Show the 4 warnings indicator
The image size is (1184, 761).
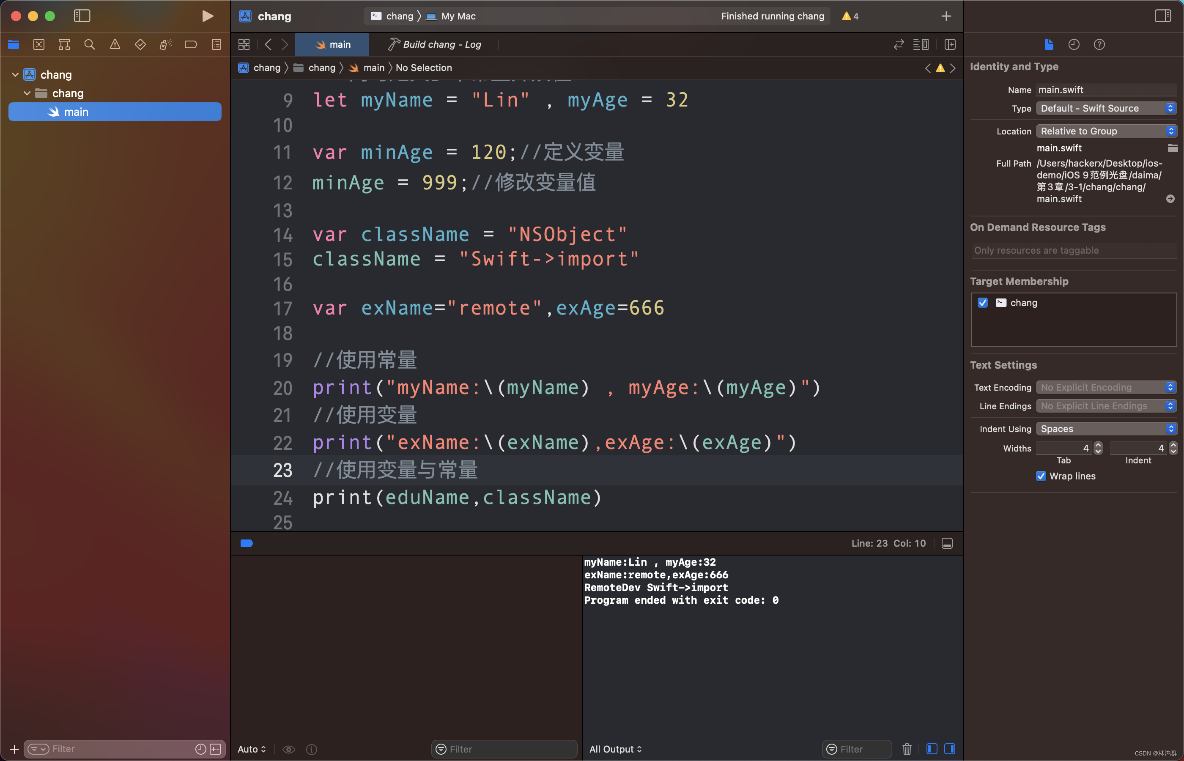coord(850,16)
